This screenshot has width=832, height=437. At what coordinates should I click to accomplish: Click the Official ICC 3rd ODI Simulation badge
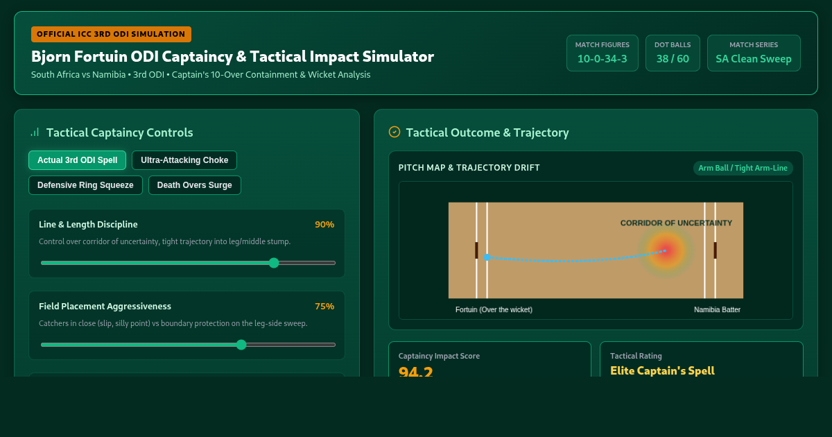pyautogui.click(x=111, y=34)
